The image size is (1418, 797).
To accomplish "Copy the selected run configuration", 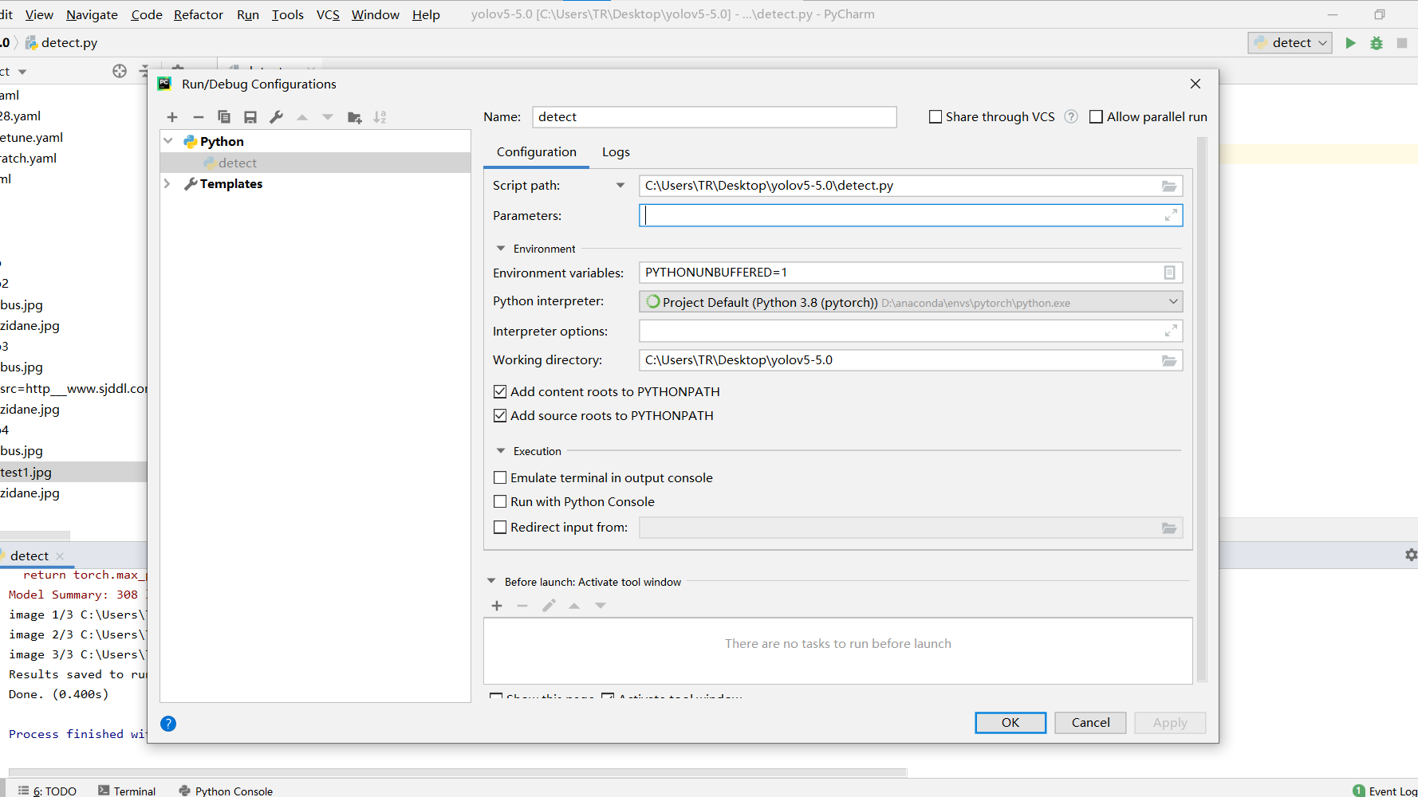I will coord(224,117).
